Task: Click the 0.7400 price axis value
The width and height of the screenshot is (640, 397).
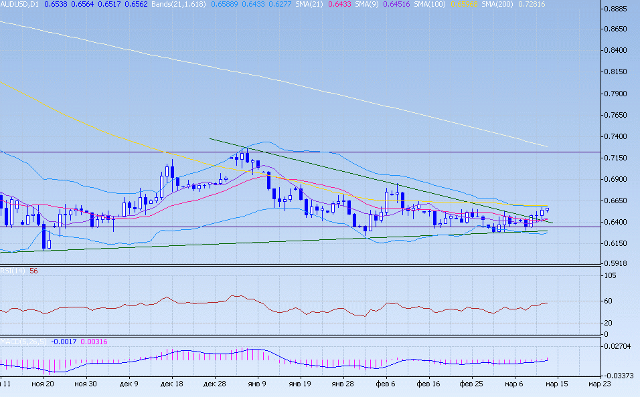Action: [x=615, y=136]
